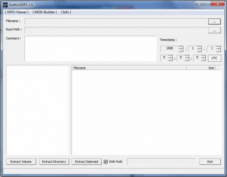Click the year field showing 1980
The height and width of the screenshot is (177, 227).
pos(170,49)
